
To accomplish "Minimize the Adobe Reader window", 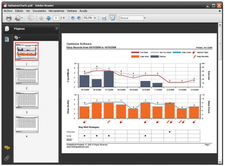I will coord(208,6).
